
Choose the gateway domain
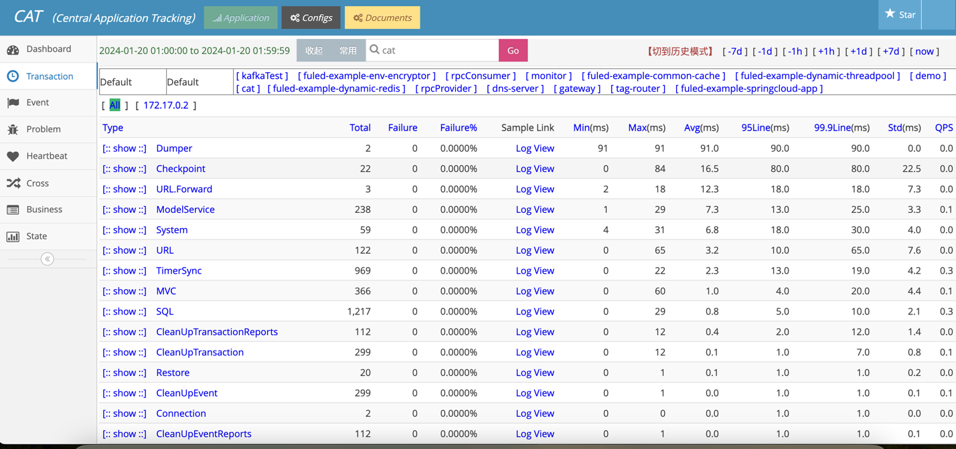coord(576,88)
